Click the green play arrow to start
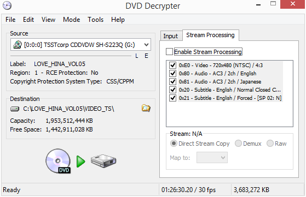This screenshot has width=306, height=197. point(80,161)
